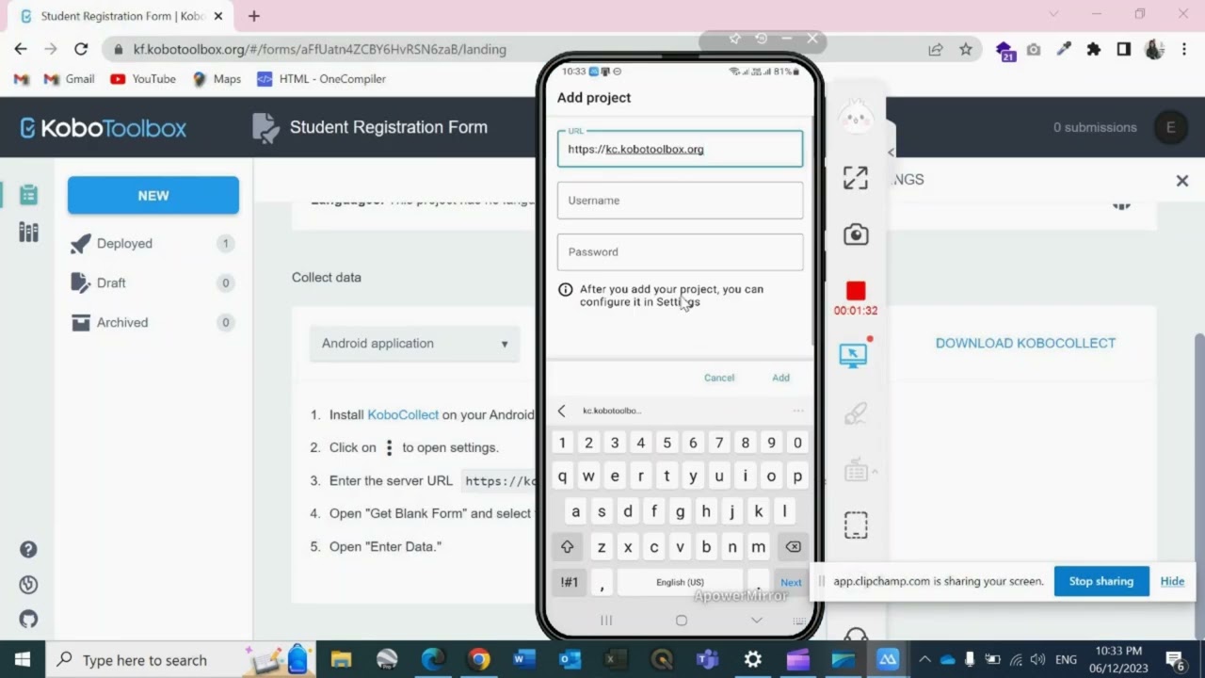Tap the Next key on phone keyboard

(791, 582)
